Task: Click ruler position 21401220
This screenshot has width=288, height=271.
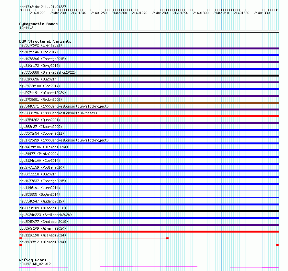Action: (x=38, y=13)
